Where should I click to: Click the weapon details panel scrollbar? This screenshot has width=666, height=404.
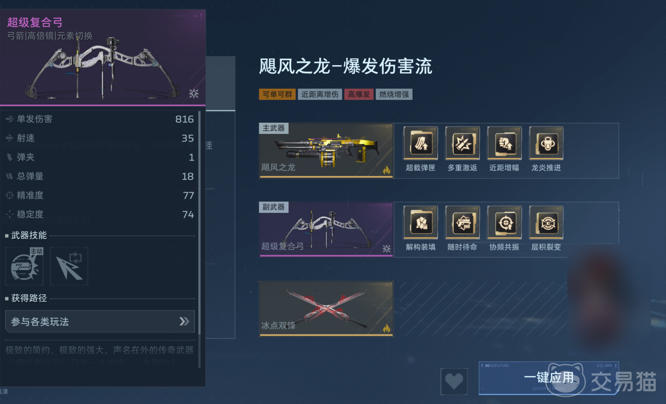pyautogui.click(x=200, y=240)
